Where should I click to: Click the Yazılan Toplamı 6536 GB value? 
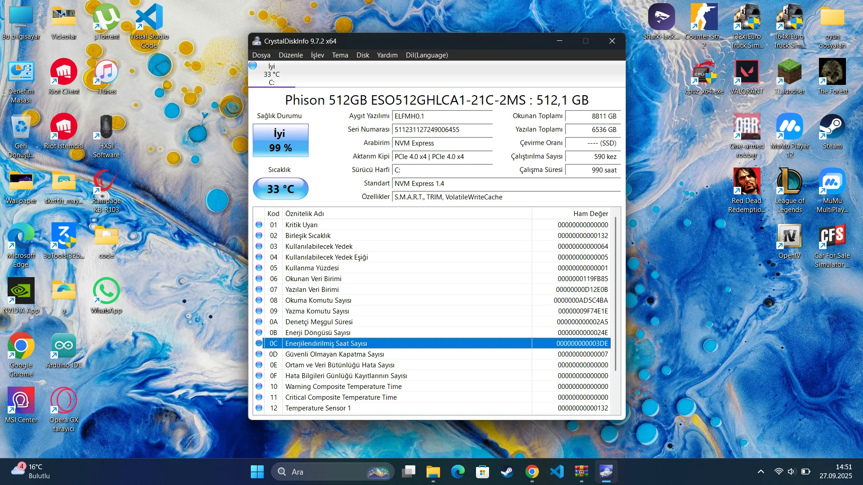(x=592, y=130)
